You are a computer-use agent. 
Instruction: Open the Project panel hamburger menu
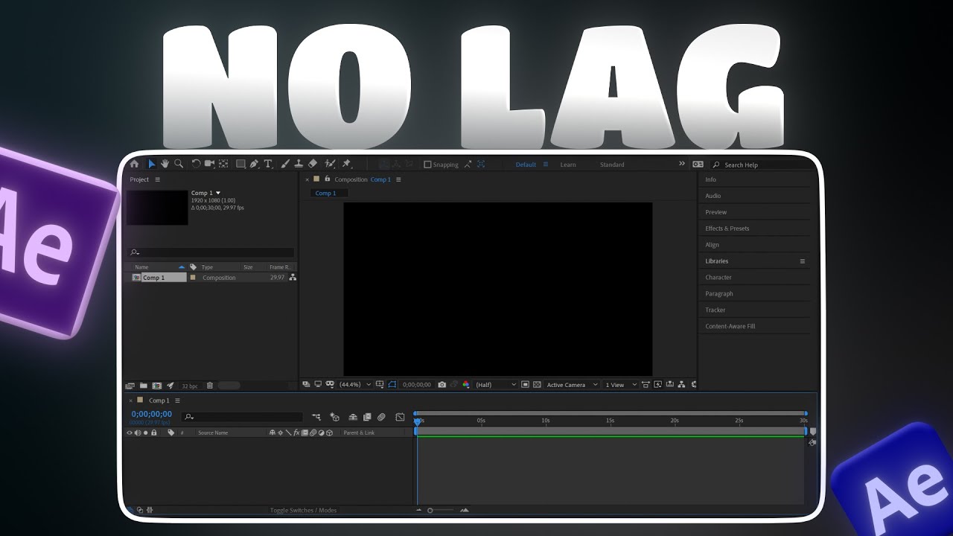pyautogui.click(x=157, y=179)
